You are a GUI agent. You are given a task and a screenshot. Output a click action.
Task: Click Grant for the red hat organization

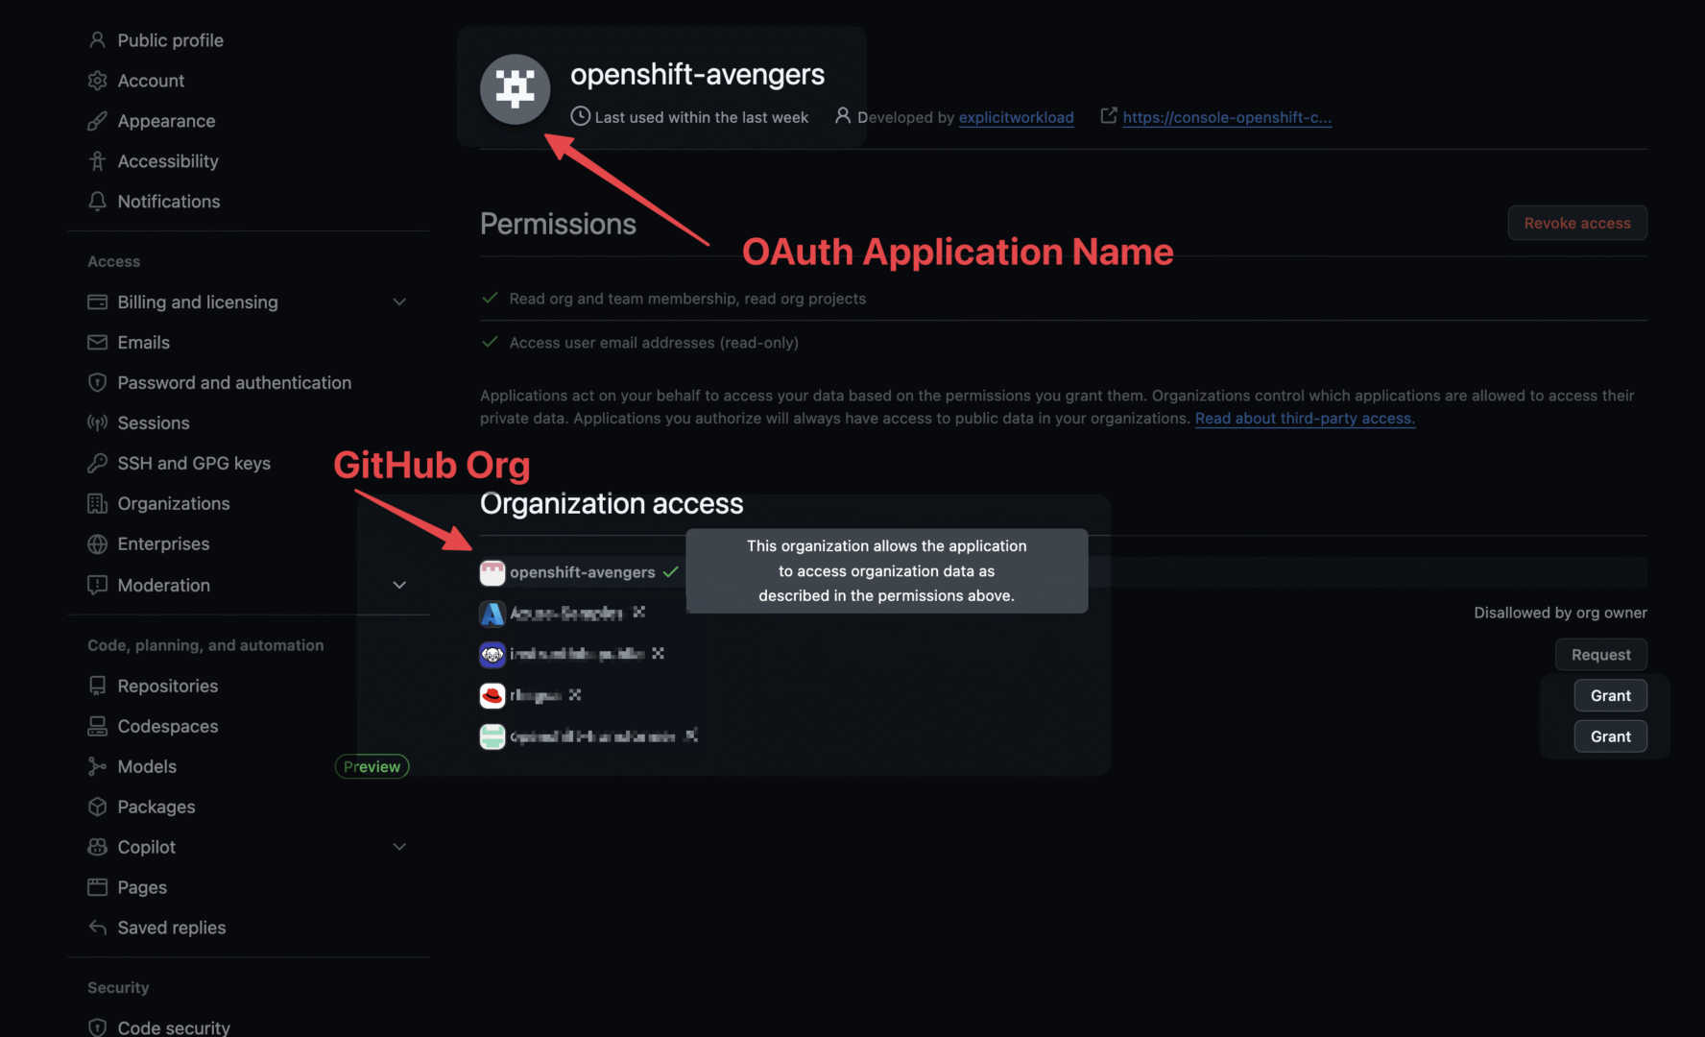coord(1610,695)
